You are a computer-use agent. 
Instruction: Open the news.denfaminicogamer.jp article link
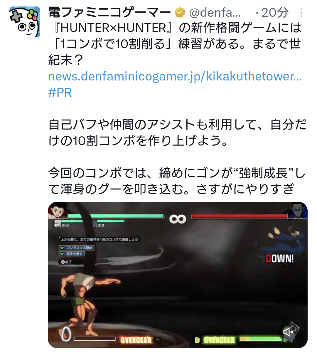[175, 76]
